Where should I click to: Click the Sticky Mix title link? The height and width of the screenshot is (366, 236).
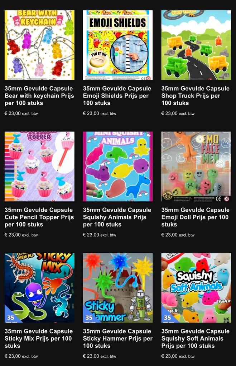(39, 338)
